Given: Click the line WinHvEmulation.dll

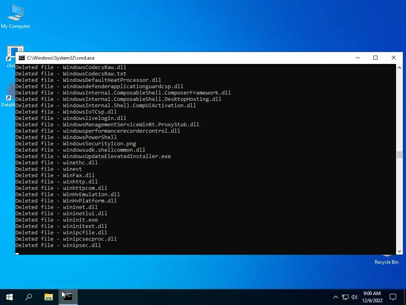Looking at the screenshot, I should pyautogui.click(x=67, y=194).
